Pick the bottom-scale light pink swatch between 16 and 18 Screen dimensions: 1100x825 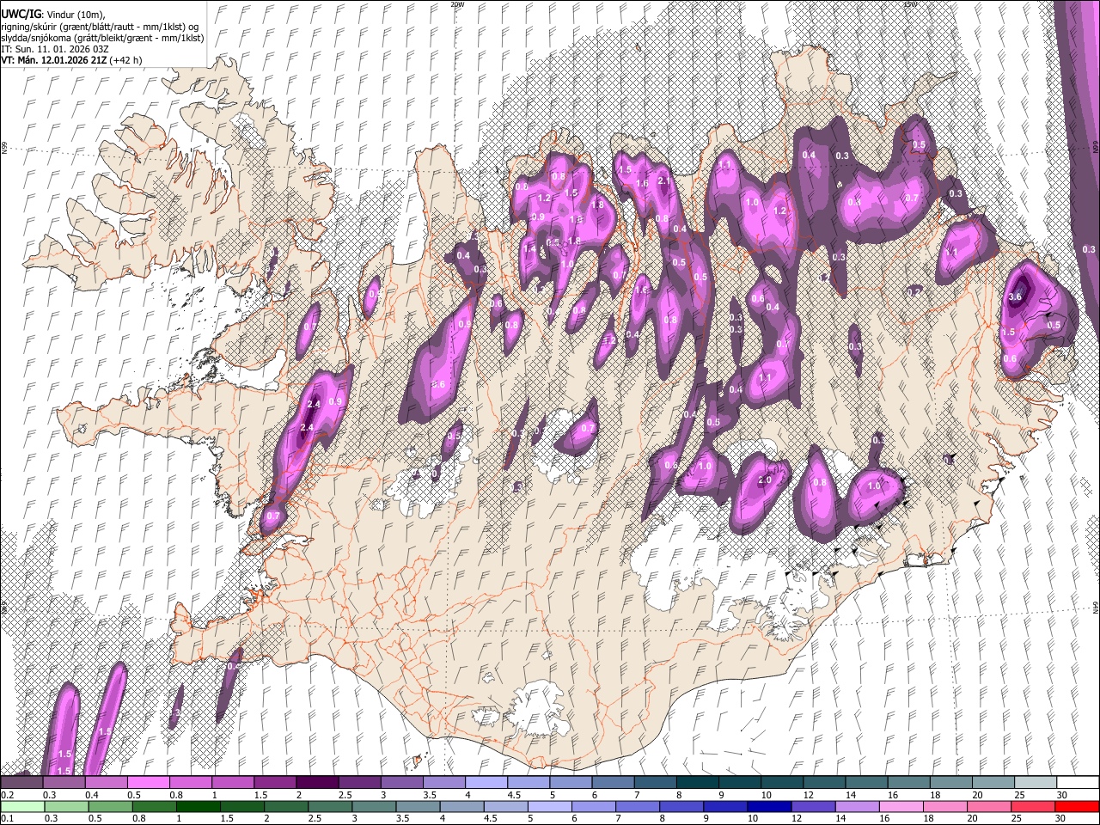point(901,806)
